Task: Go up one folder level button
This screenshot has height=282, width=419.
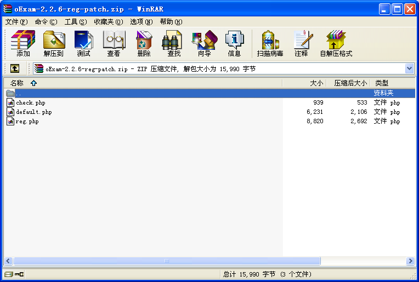Action: click(15, 68)
